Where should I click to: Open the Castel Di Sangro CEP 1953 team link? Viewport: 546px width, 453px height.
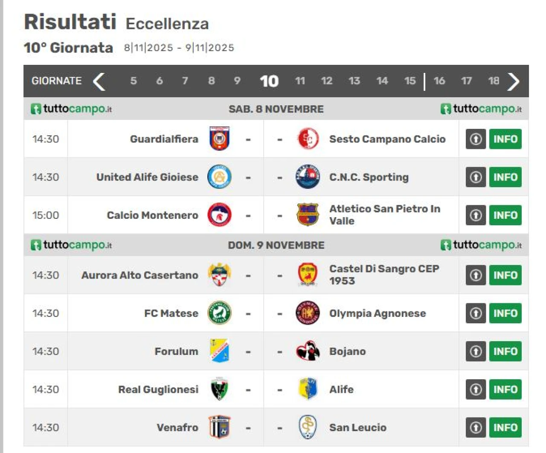point(384,275)
